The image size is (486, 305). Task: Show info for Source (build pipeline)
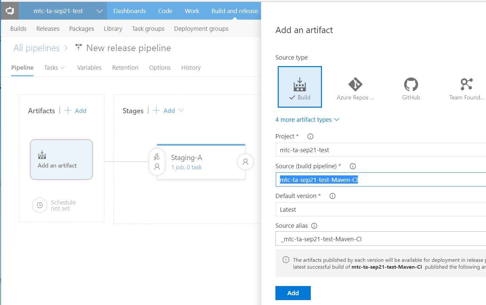coord(353,166)
